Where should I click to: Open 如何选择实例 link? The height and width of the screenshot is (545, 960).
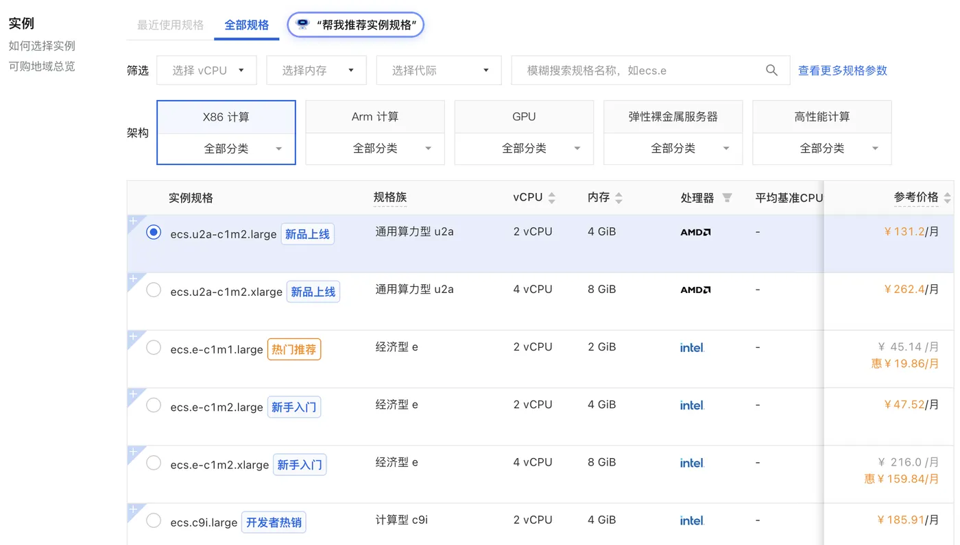click(x=42, y=46)
